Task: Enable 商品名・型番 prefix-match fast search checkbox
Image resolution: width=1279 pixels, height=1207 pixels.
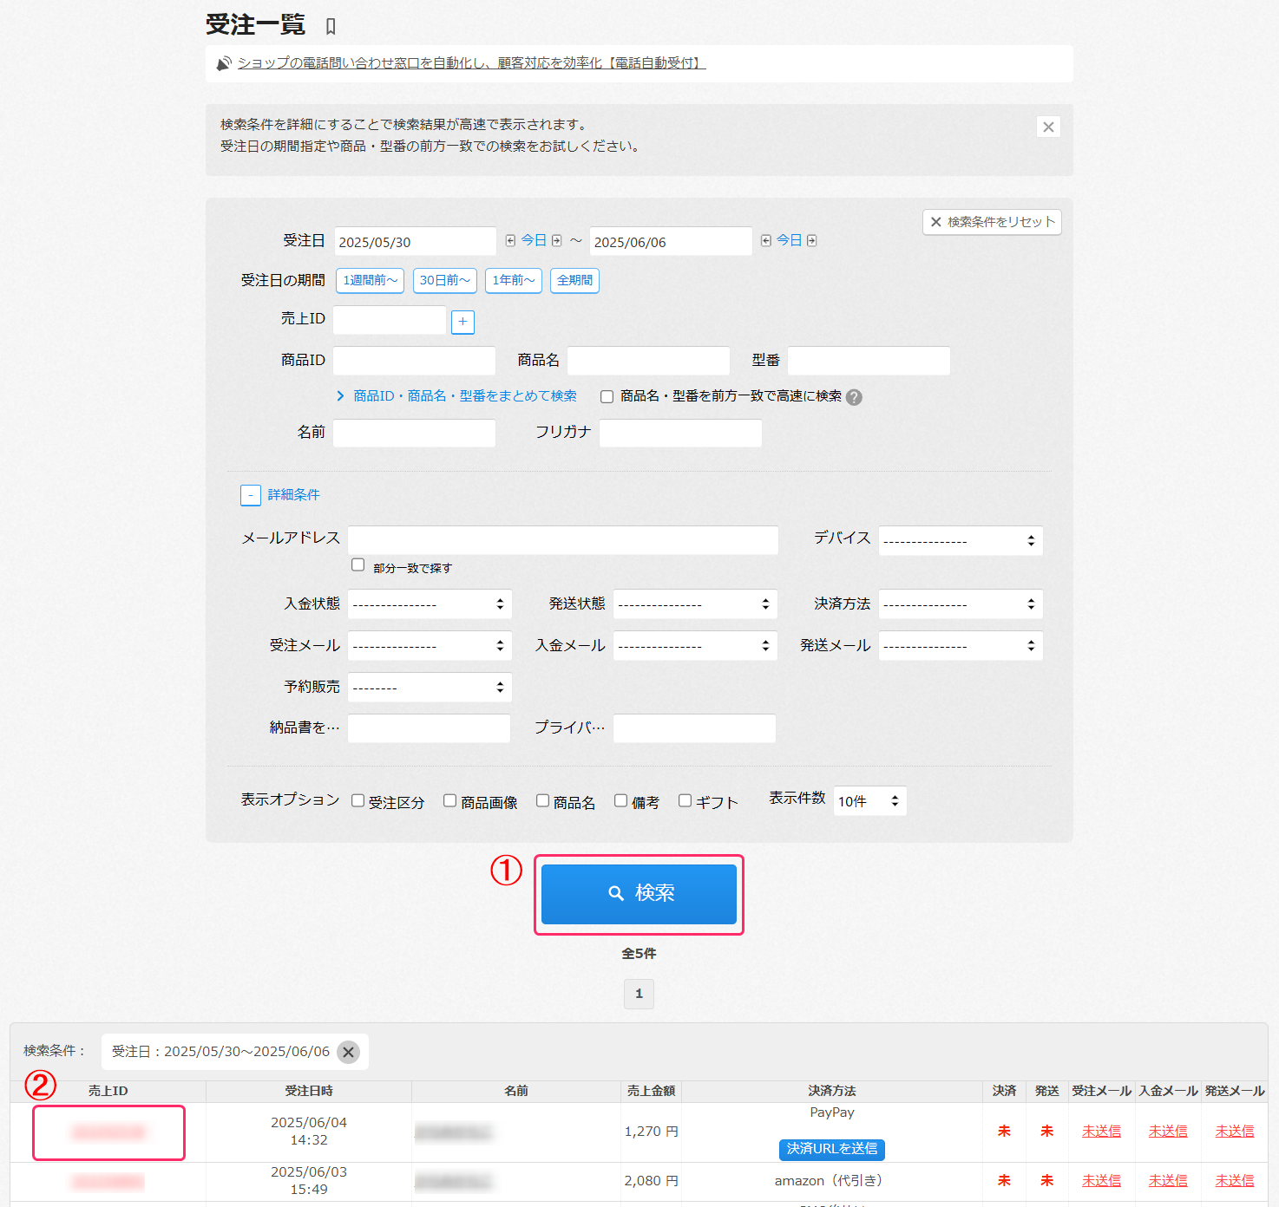Action: [x=607, y=397]
